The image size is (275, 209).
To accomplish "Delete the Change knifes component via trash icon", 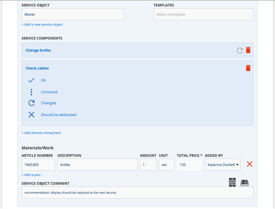I will (x=248, y=50).
